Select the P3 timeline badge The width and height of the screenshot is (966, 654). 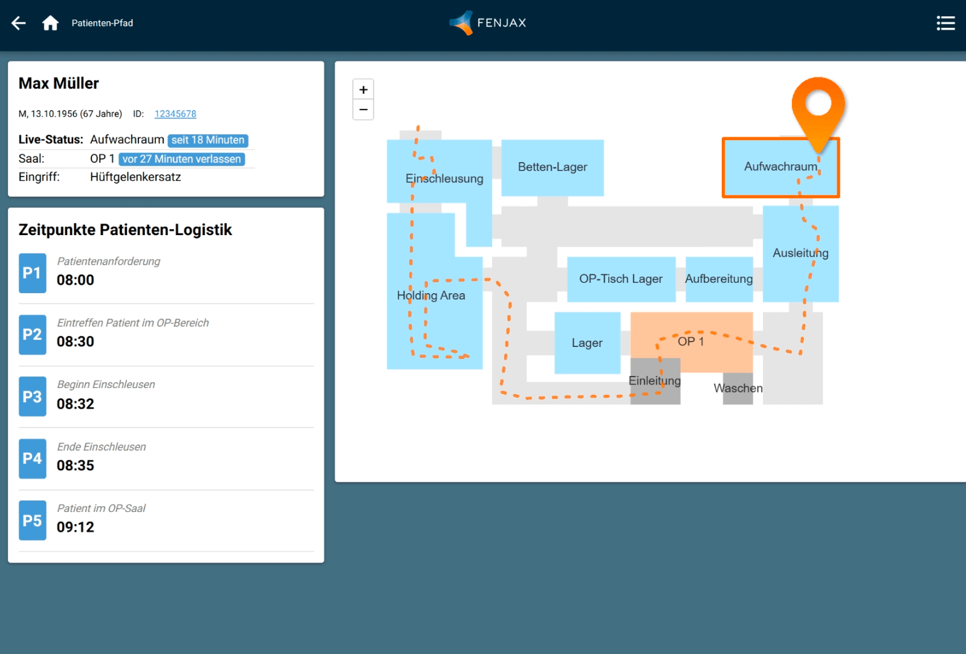pyautogui.click(x=33, y=397)
